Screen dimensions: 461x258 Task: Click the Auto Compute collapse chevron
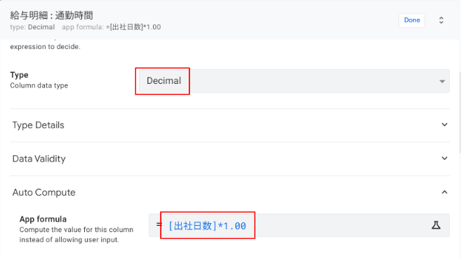444,192
